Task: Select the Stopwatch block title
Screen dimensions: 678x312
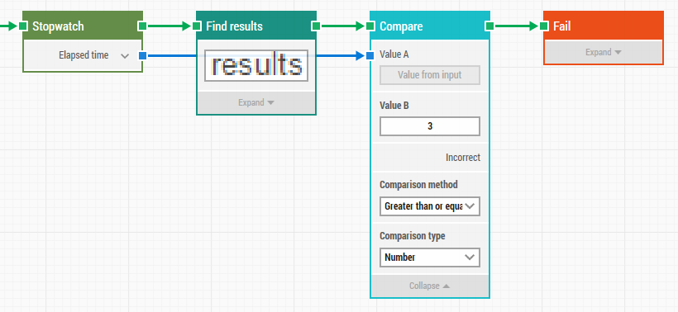Action: [58, 26]
